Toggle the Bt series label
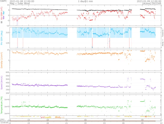 click(2, 22)
